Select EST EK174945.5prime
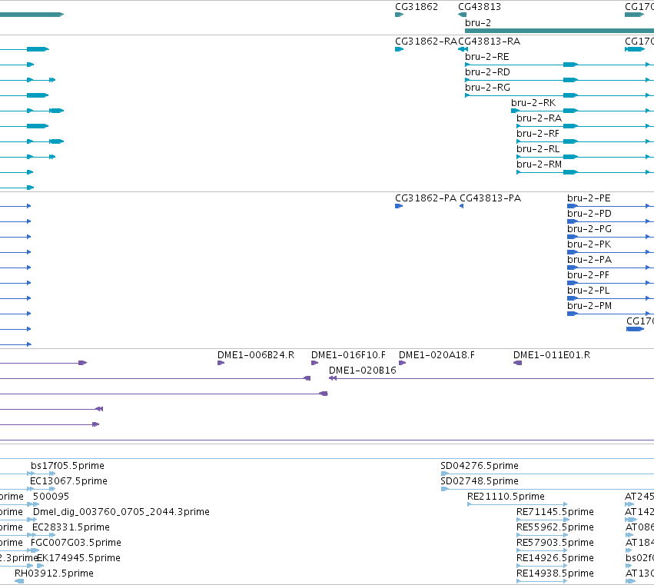This screenshot has width=654, height=585. pyautogui.click(x=79, y=558)
